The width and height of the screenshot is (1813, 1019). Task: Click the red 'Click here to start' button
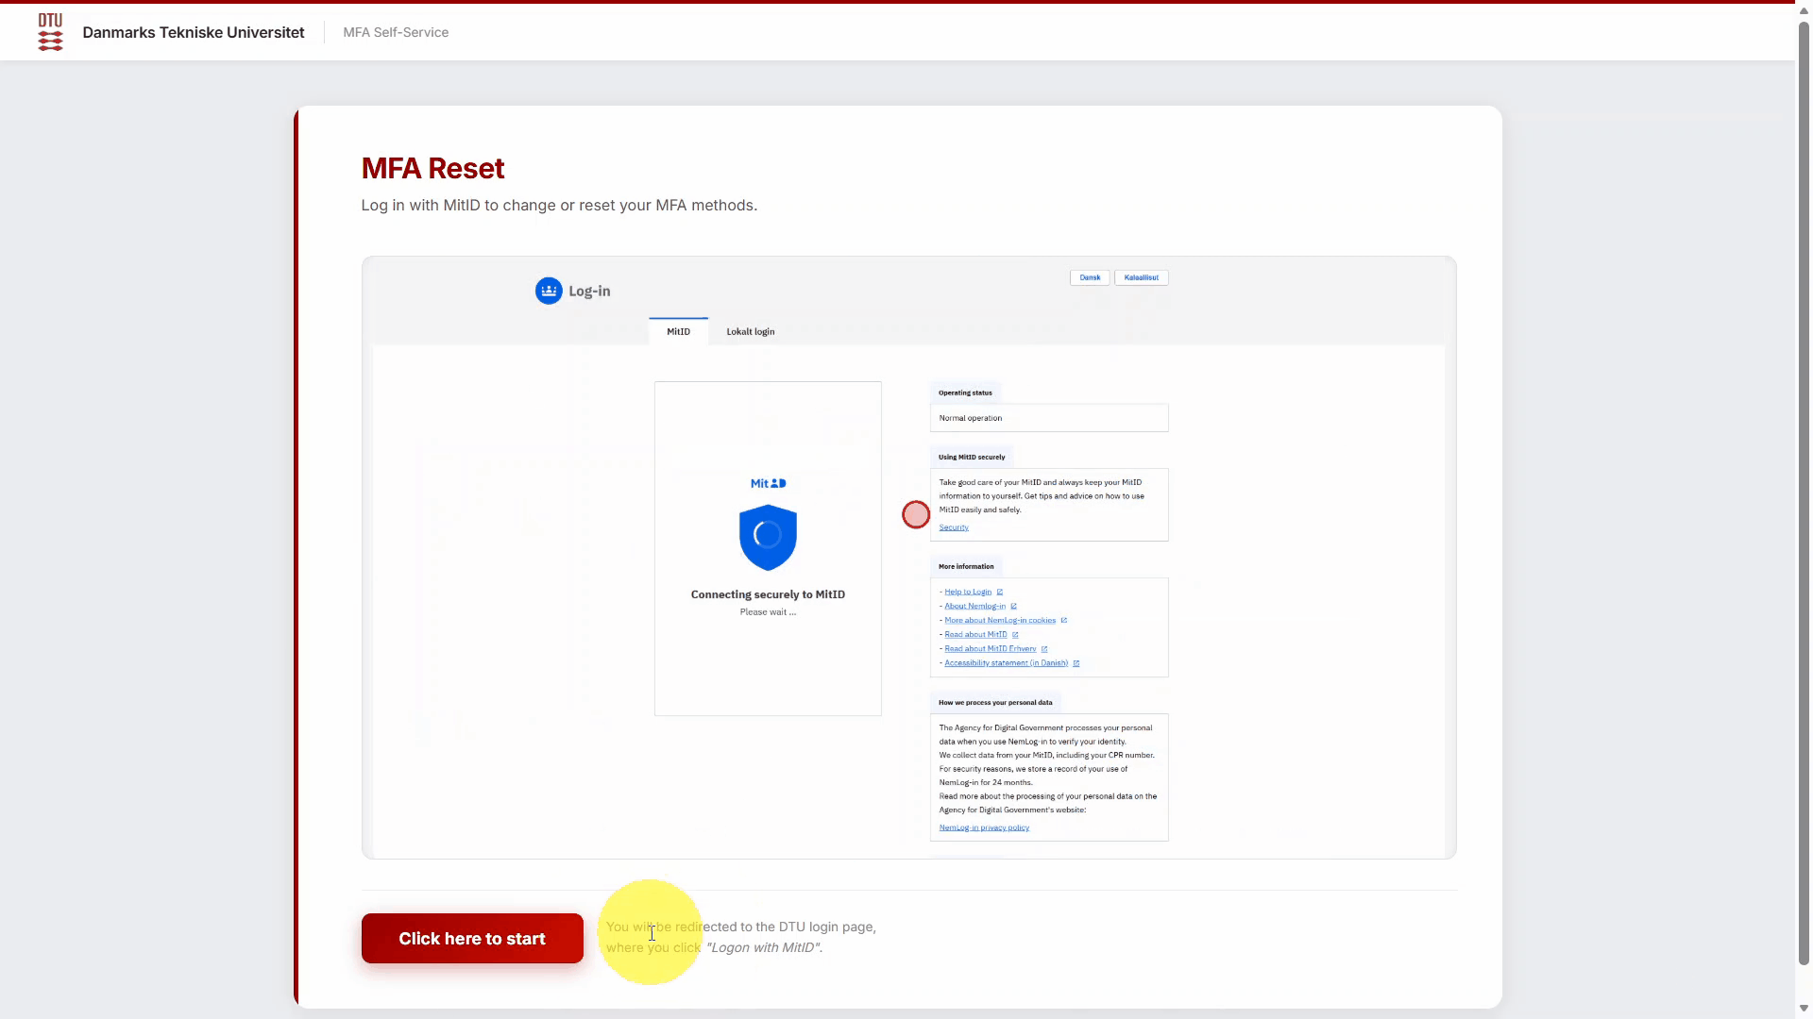pos(472,938)
